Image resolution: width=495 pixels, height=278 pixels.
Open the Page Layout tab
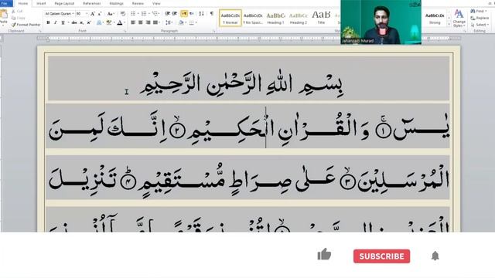64,3
